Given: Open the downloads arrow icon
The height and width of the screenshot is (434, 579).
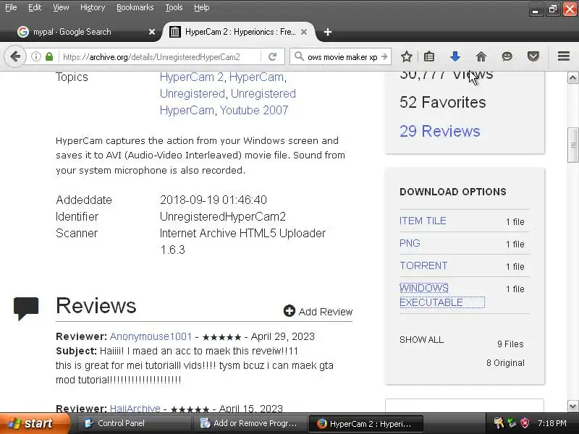Looking at the screenshot, I should pos(455,57).
